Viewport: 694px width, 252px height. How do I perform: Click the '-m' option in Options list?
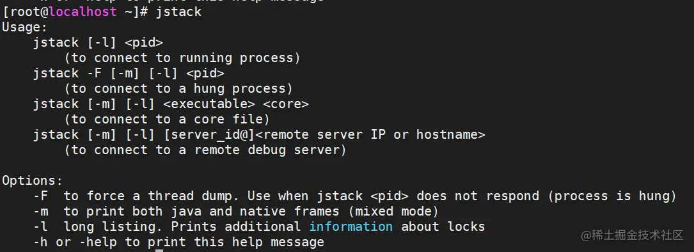41,211
